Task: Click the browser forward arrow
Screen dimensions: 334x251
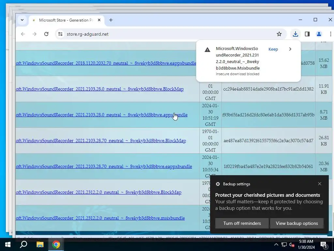Action: coord(35,34)
